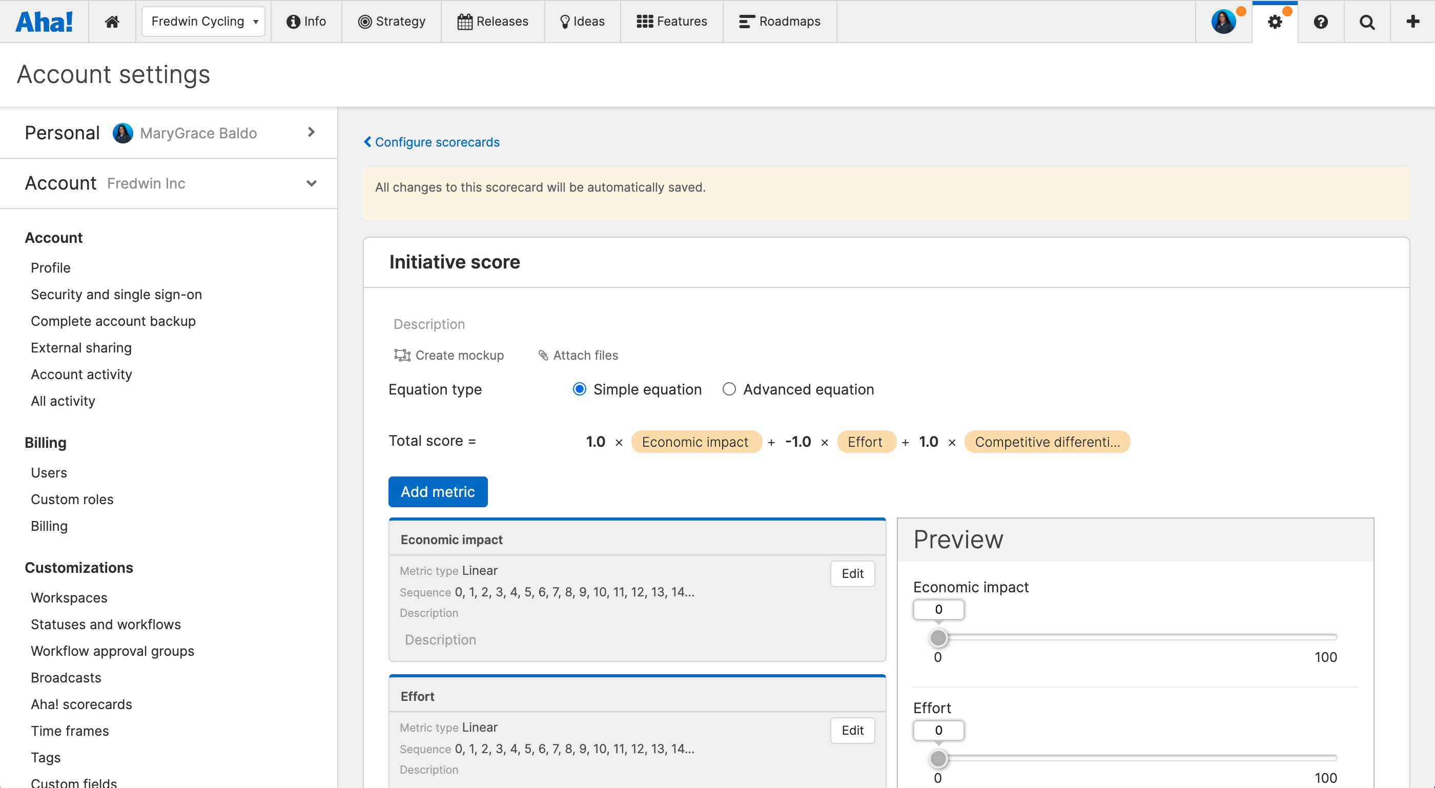Click the Create mockup icon
1435x788 pixels.
tap(402, 355)
